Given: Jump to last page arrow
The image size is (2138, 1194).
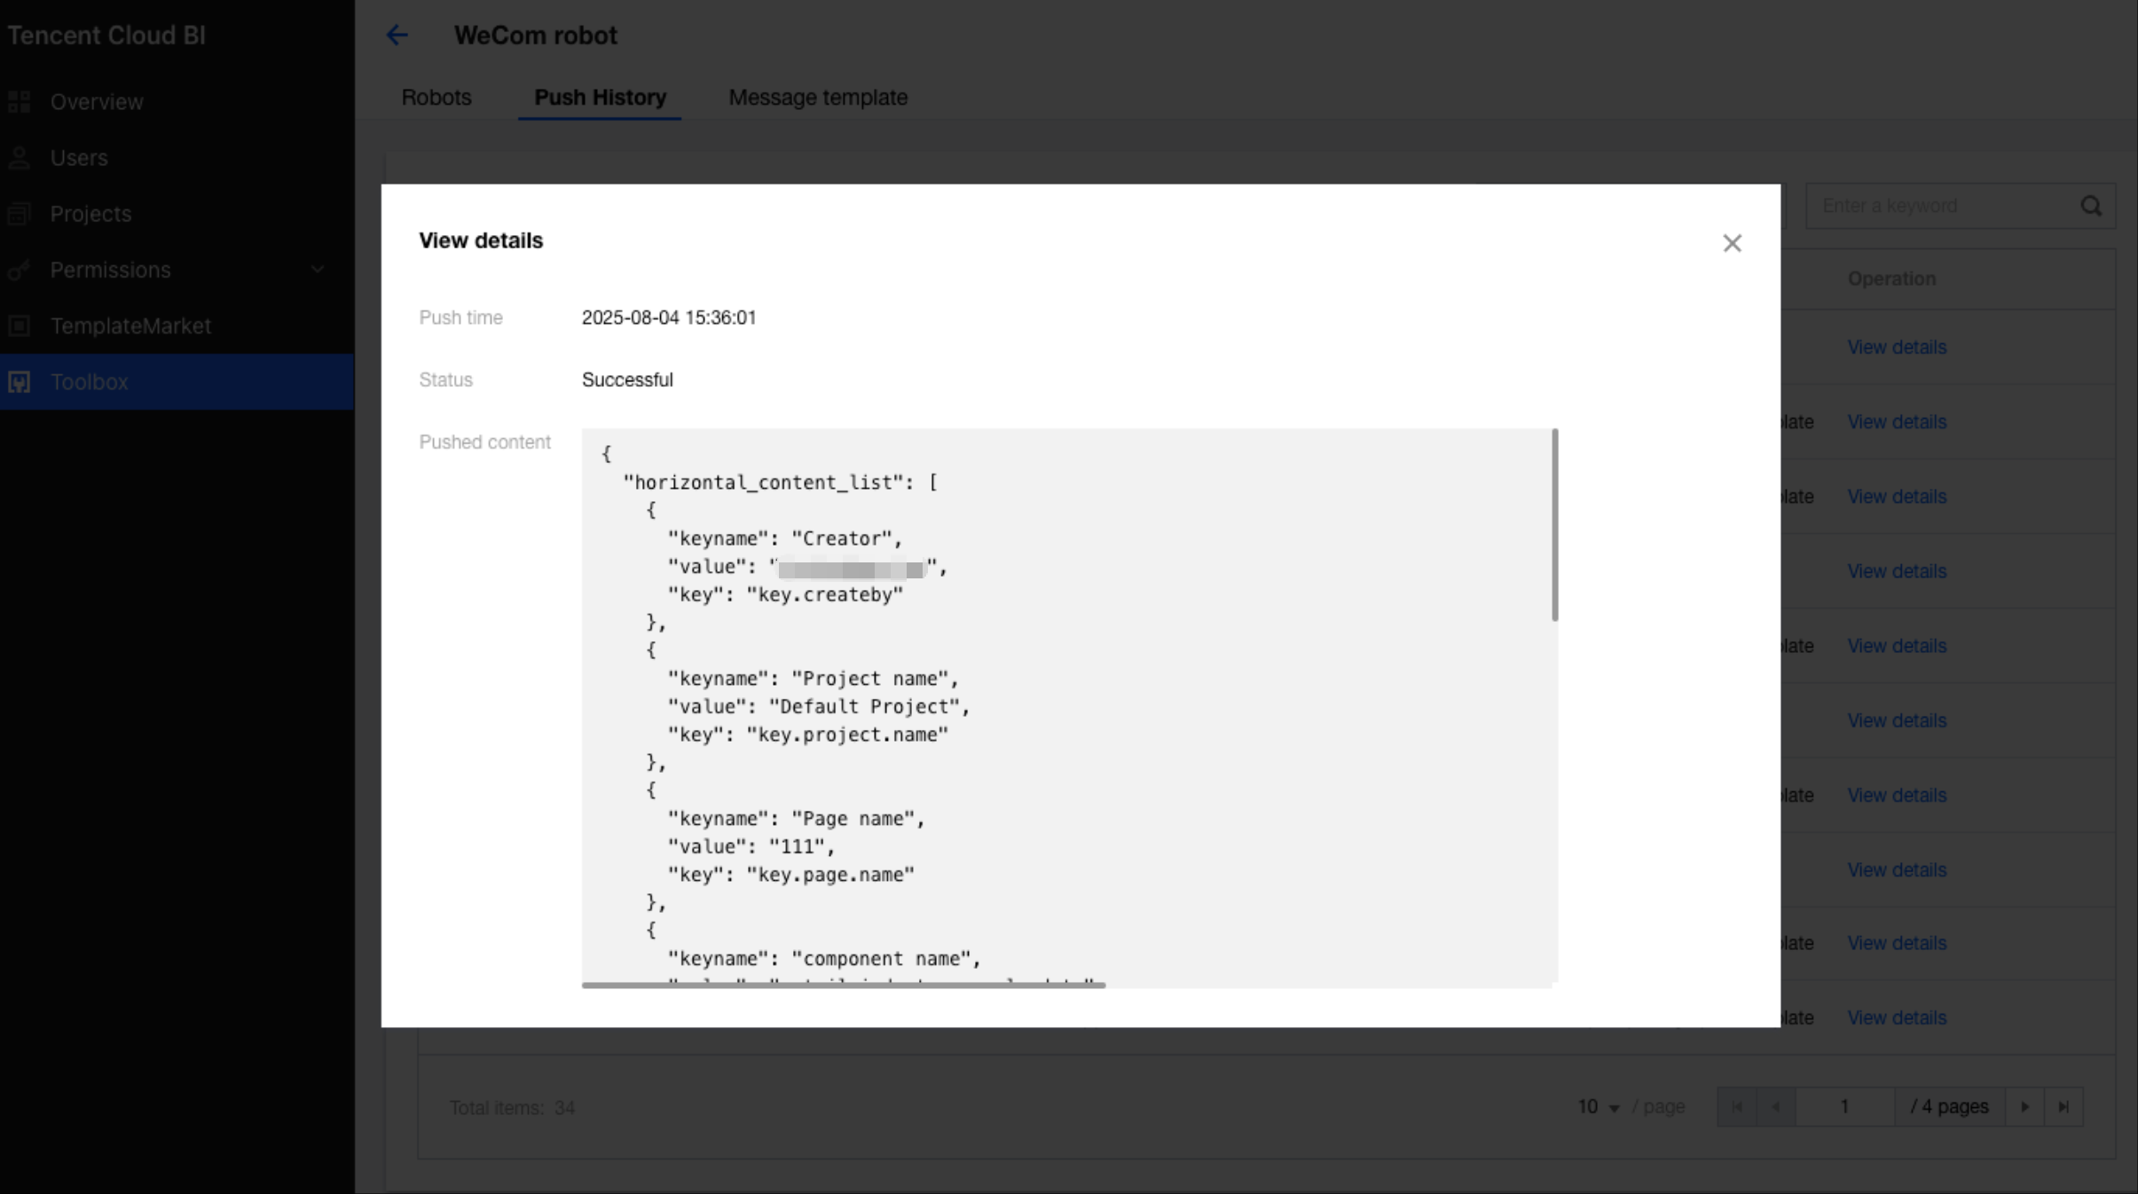Looking at the screenshot, I should pyautogui.click(x=2063, y=1107).
